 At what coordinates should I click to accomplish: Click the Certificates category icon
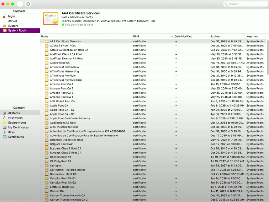pyautogui.click(x=5, y=137)
